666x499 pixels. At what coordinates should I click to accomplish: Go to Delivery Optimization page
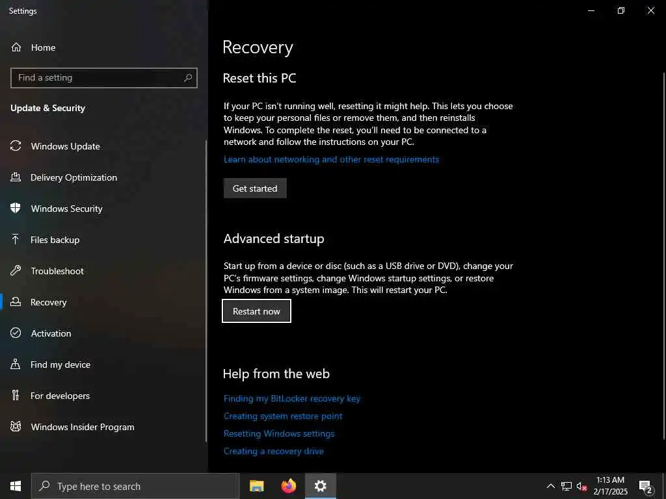click(x=74, y=177)
